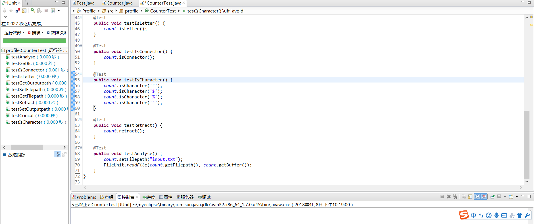The image size is (534, 224).
Task: Open the Problems tab
Action: [x=84, y=197]
